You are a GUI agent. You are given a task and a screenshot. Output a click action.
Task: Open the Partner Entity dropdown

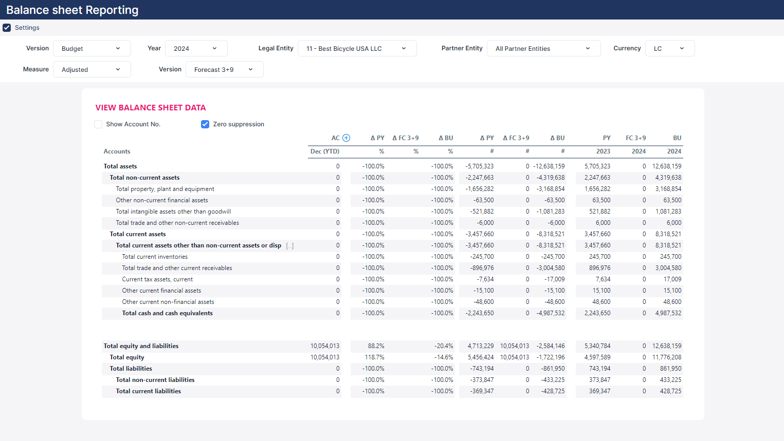tap(543, 48)
